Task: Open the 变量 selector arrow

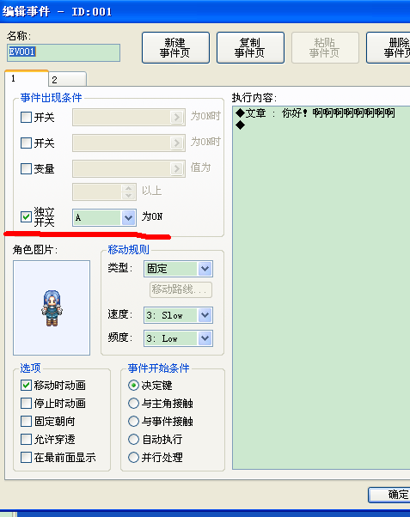Action: pos(177,169)
